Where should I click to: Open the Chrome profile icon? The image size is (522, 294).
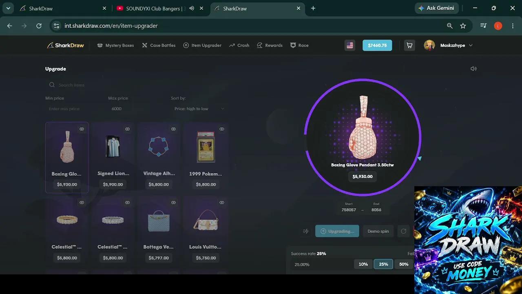click(x=498, y=26)
